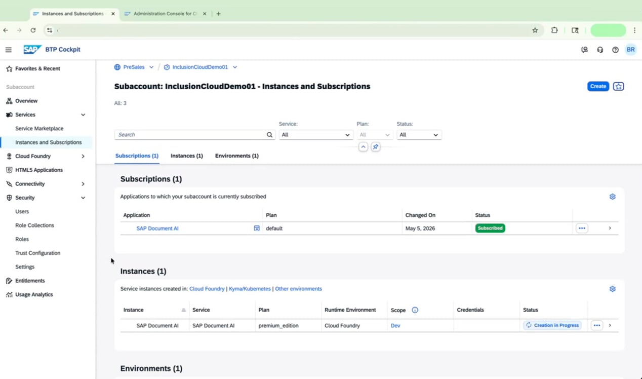Click the SAP logo

click(32, 49)
